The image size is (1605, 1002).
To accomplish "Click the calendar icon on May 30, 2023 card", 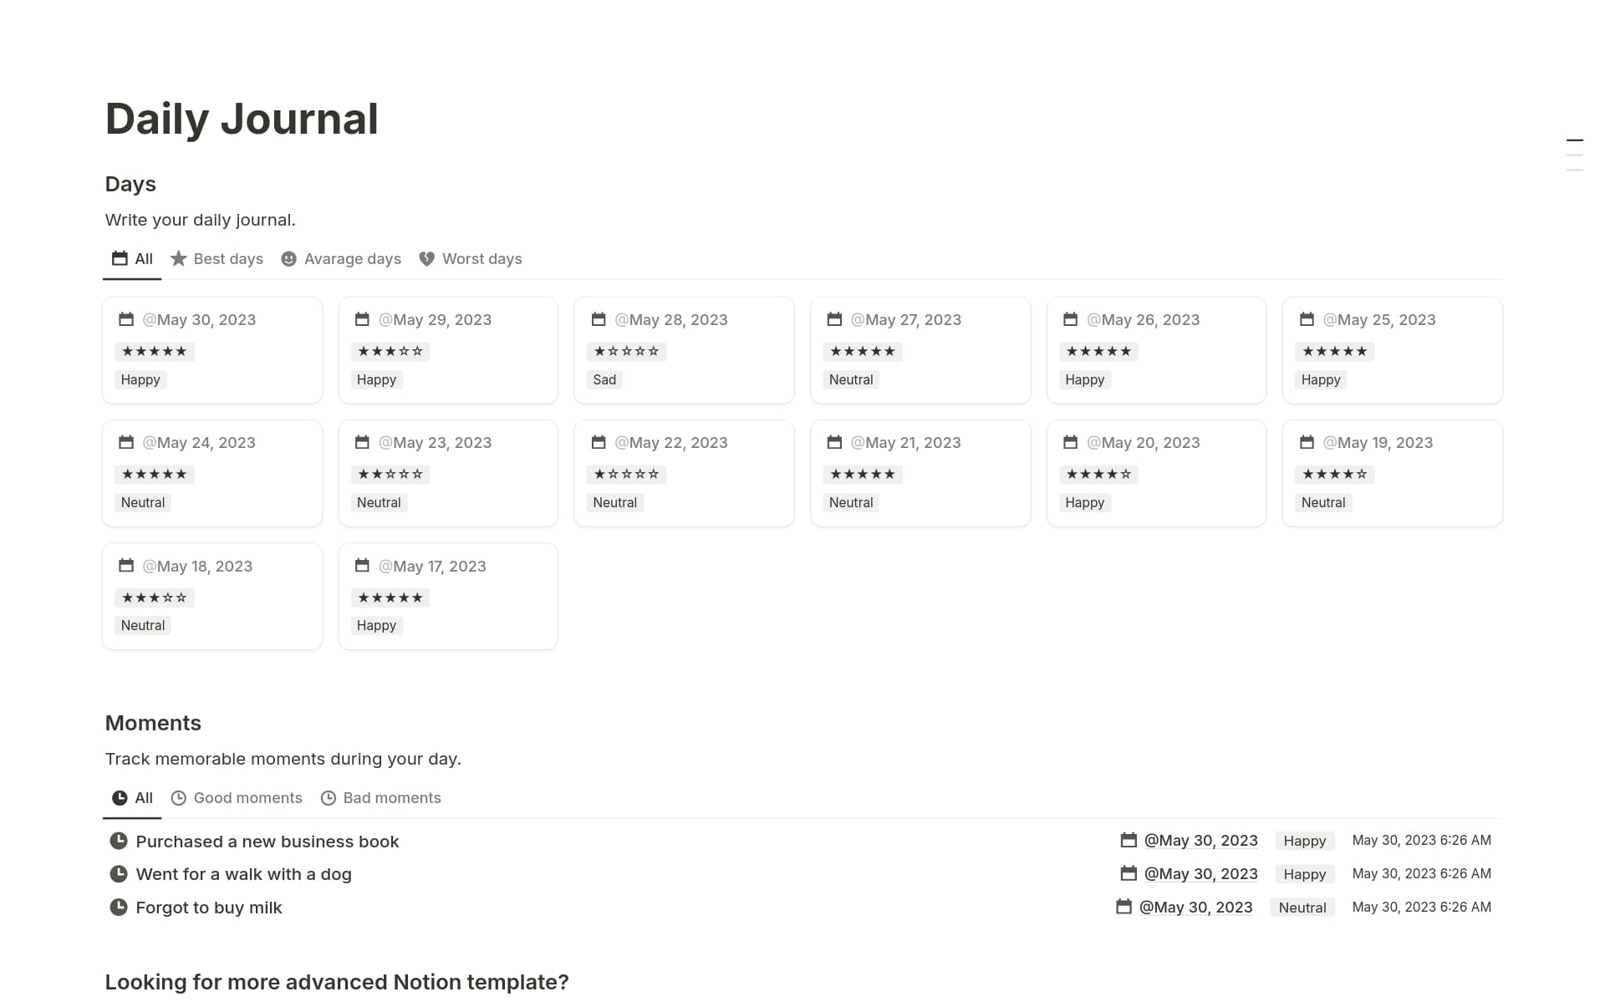I will [126, 319].
